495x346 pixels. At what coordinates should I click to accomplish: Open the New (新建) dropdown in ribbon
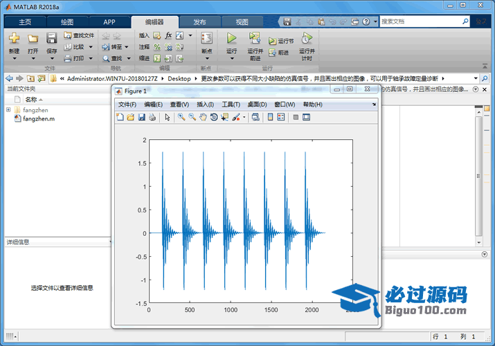pyautogui.click(x=14, y=51)
